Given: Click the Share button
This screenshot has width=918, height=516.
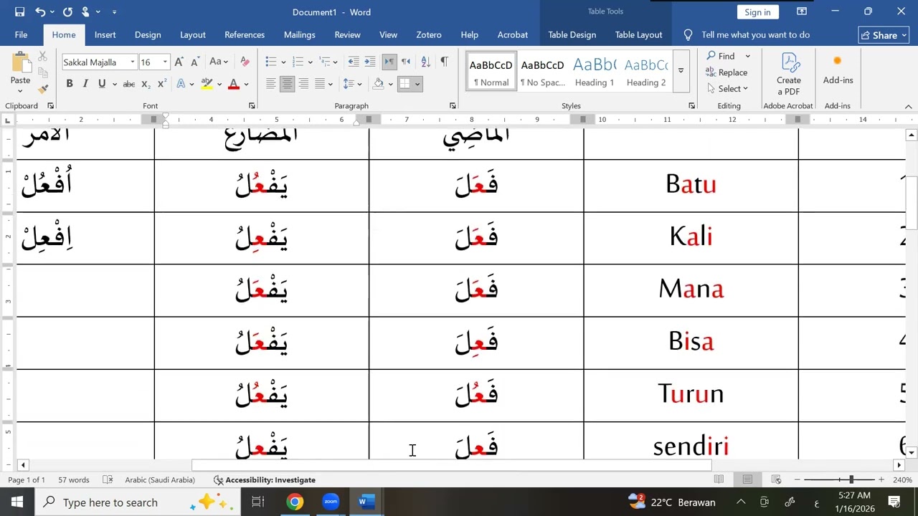Looking at the screenshot, I should coord(884,35).
